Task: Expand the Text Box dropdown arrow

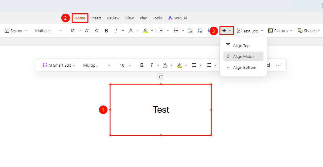Action: pyautogui.click(x=262, y=31)
